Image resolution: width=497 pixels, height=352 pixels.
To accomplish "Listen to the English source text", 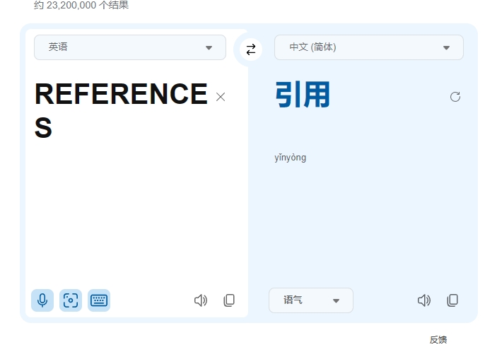I will point(201,300).
